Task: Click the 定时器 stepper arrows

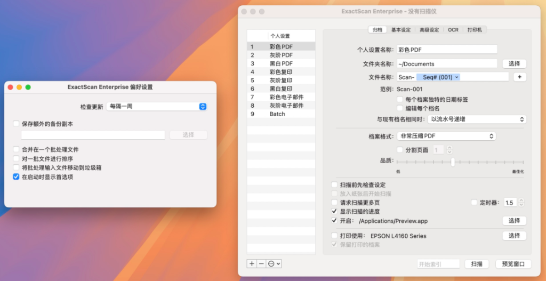Action: click(521, 203)
